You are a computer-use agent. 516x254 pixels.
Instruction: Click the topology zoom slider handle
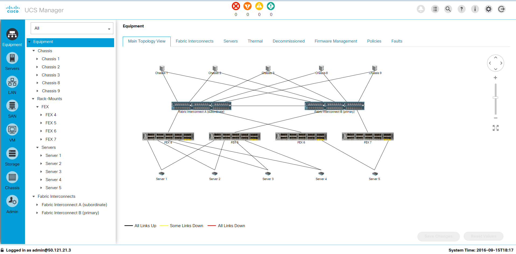point(495,98)
